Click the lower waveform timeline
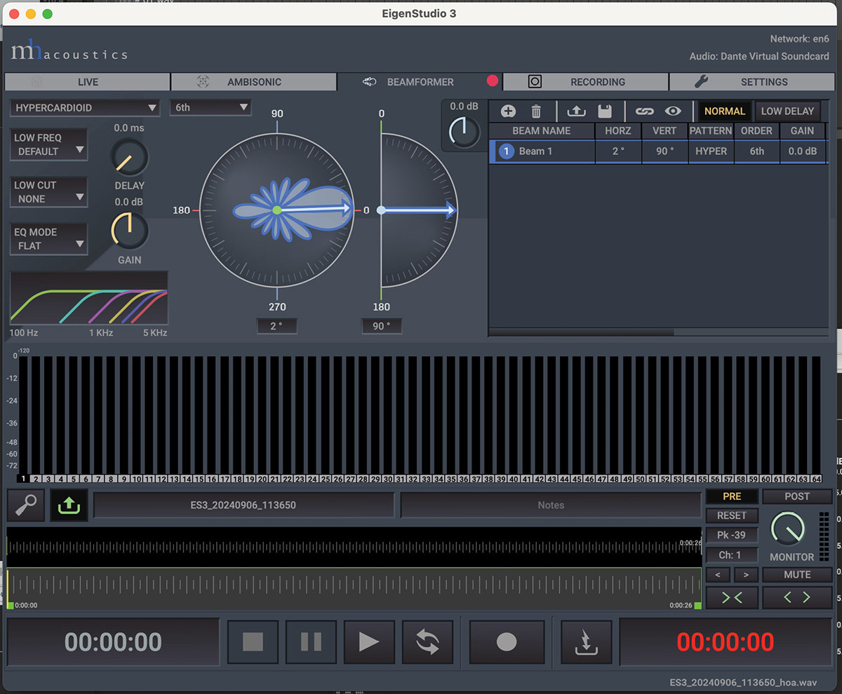This screenshot has height=694, width=842. [354, 587]
